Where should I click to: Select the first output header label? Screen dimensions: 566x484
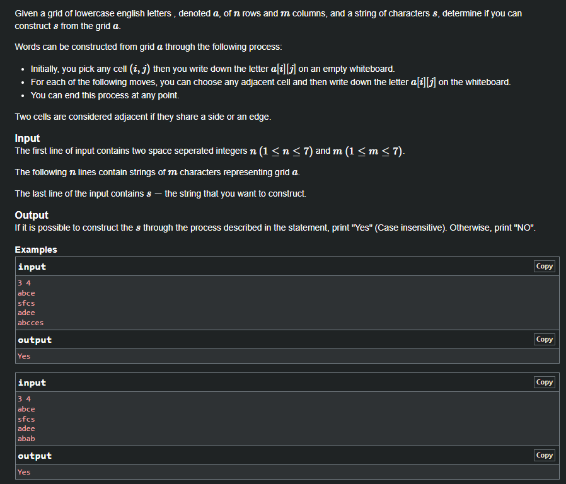[34, 340]
